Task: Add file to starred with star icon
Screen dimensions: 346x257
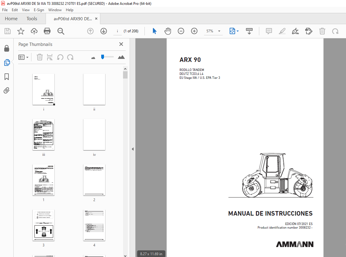Action: coord(21,31)
